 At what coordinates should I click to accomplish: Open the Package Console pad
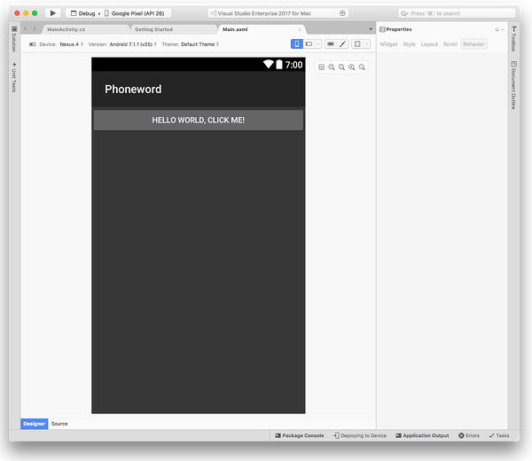300,435
